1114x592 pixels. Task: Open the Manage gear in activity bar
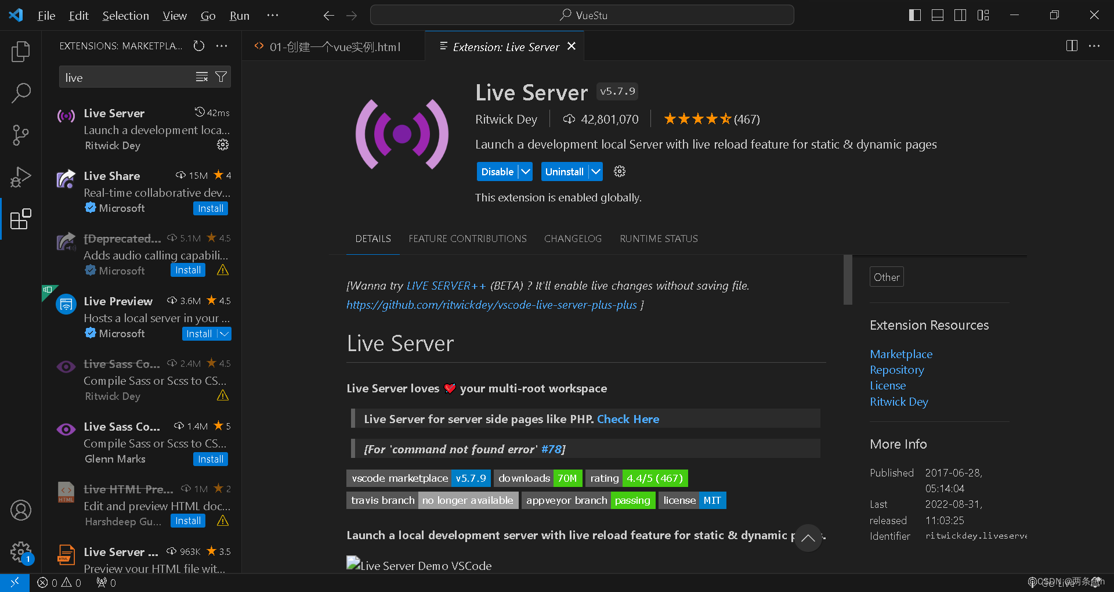(21, 552)
